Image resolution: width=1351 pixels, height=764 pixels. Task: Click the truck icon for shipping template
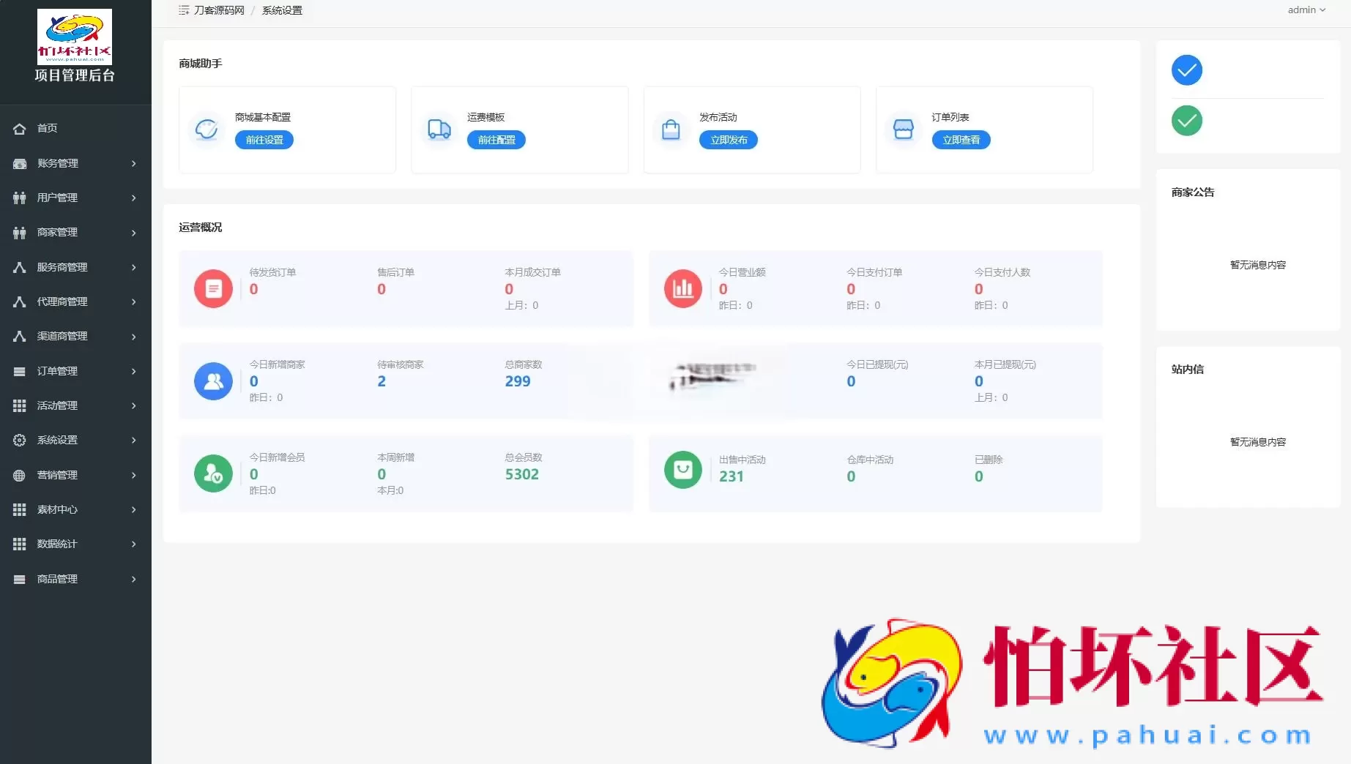[x=439, y=130]
